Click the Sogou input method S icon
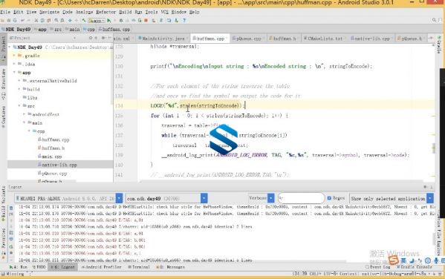Image resolution: width=445 pixels, height=279 pixels. point(394,260)
